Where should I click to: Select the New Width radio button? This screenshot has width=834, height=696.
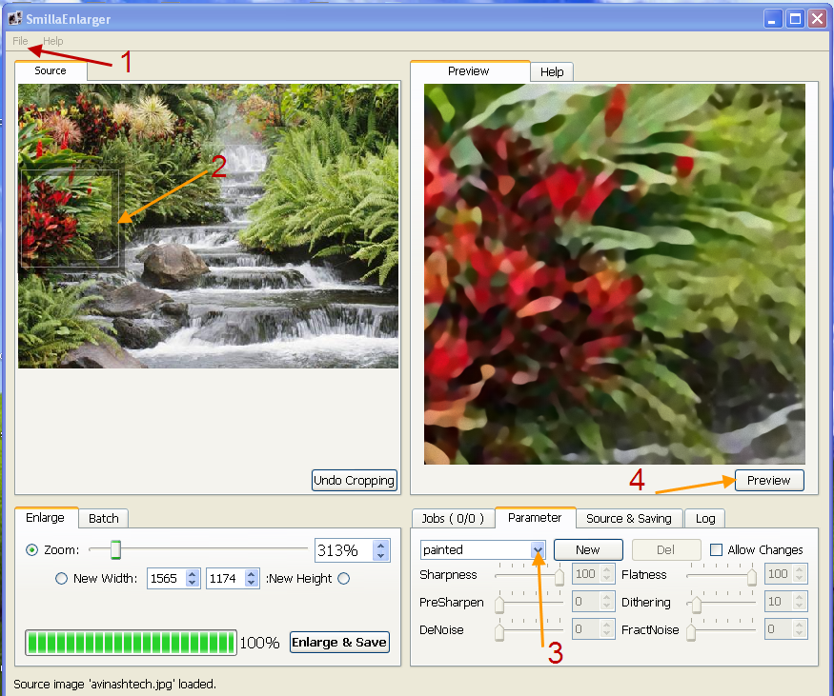click(61, 579)
